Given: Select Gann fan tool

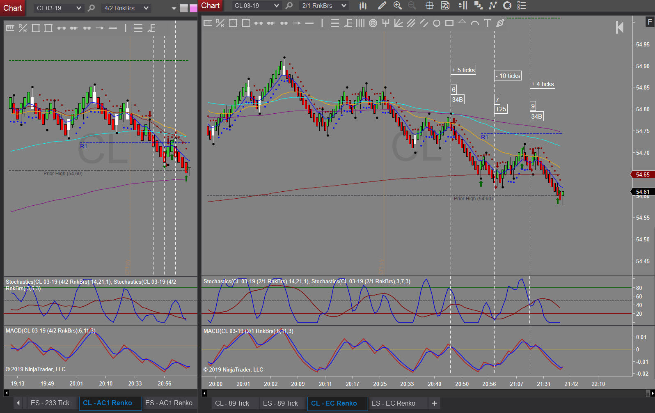Looking at the screenshot, I should point(398,23).
